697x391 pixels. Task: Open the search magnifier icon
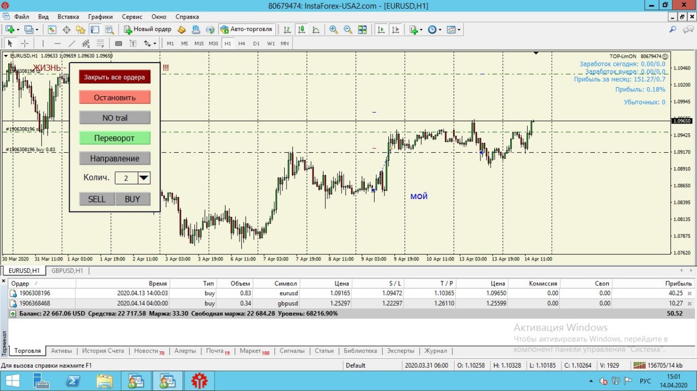[672, 29]
